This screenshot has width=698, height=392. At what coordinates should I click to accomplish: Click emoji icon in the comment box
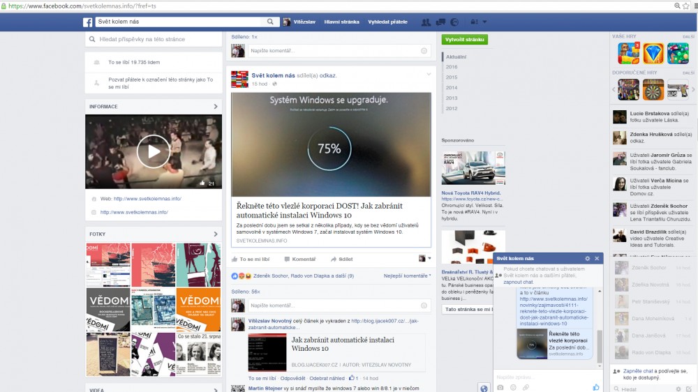424,306
